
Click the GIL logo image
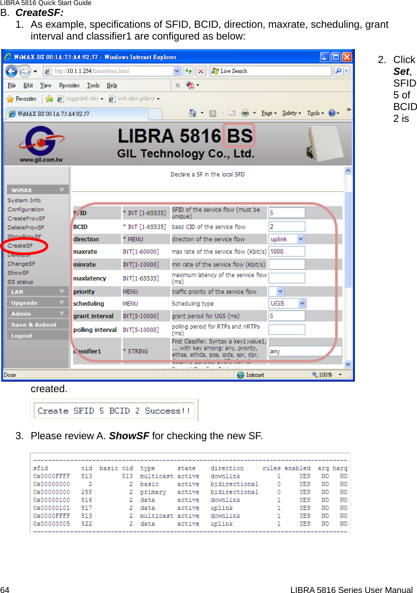point(41,145)
